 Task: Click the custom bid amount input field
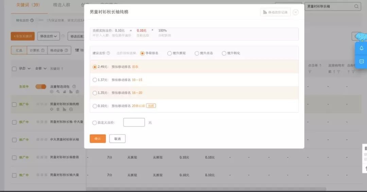coord(134,122)
